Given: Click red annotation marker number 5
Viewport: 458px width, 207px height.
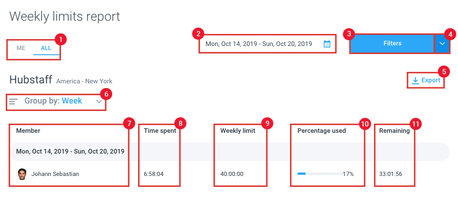Looking at the screenshot, I should [x=444, y=71].
